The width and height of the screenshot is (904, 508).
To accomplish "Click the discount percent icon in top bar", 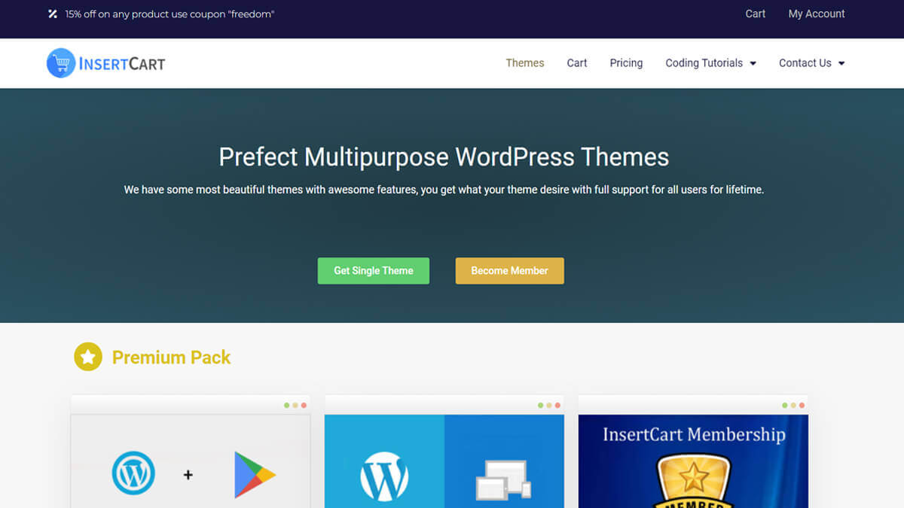I will pos(52,14).
